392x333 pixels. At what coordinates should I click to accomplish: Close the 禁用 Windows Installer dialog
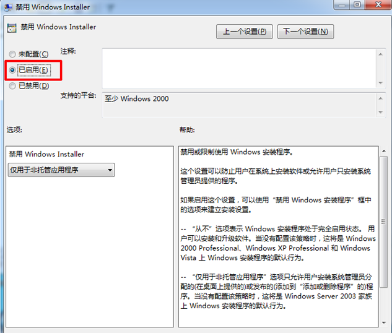(x=377, y=6)
